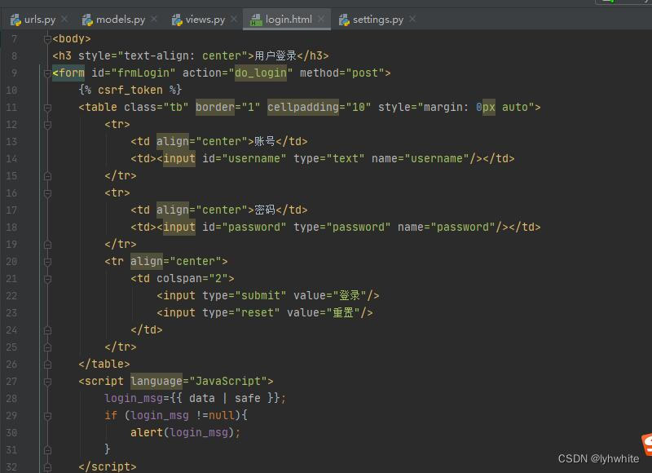The image size is (652, 473).
Task: Click the Python file icon on settings.py tab
Action: click(344, 20)
